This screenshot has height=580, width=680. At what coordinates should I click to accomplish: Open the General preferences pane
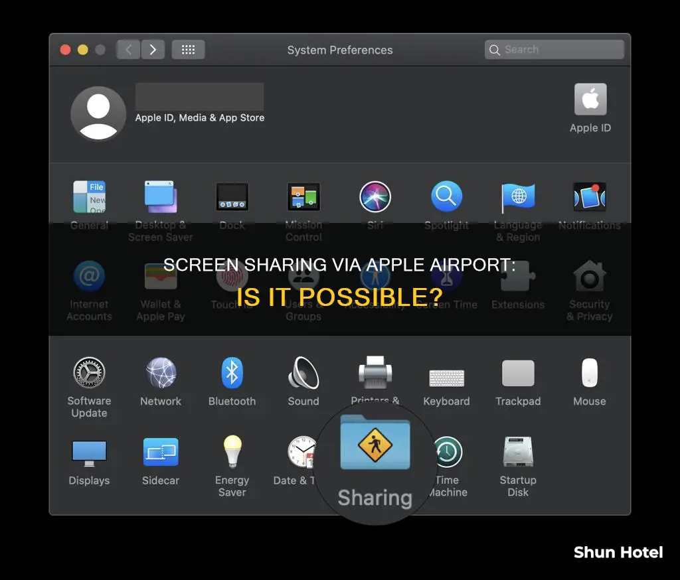(90, 197)
